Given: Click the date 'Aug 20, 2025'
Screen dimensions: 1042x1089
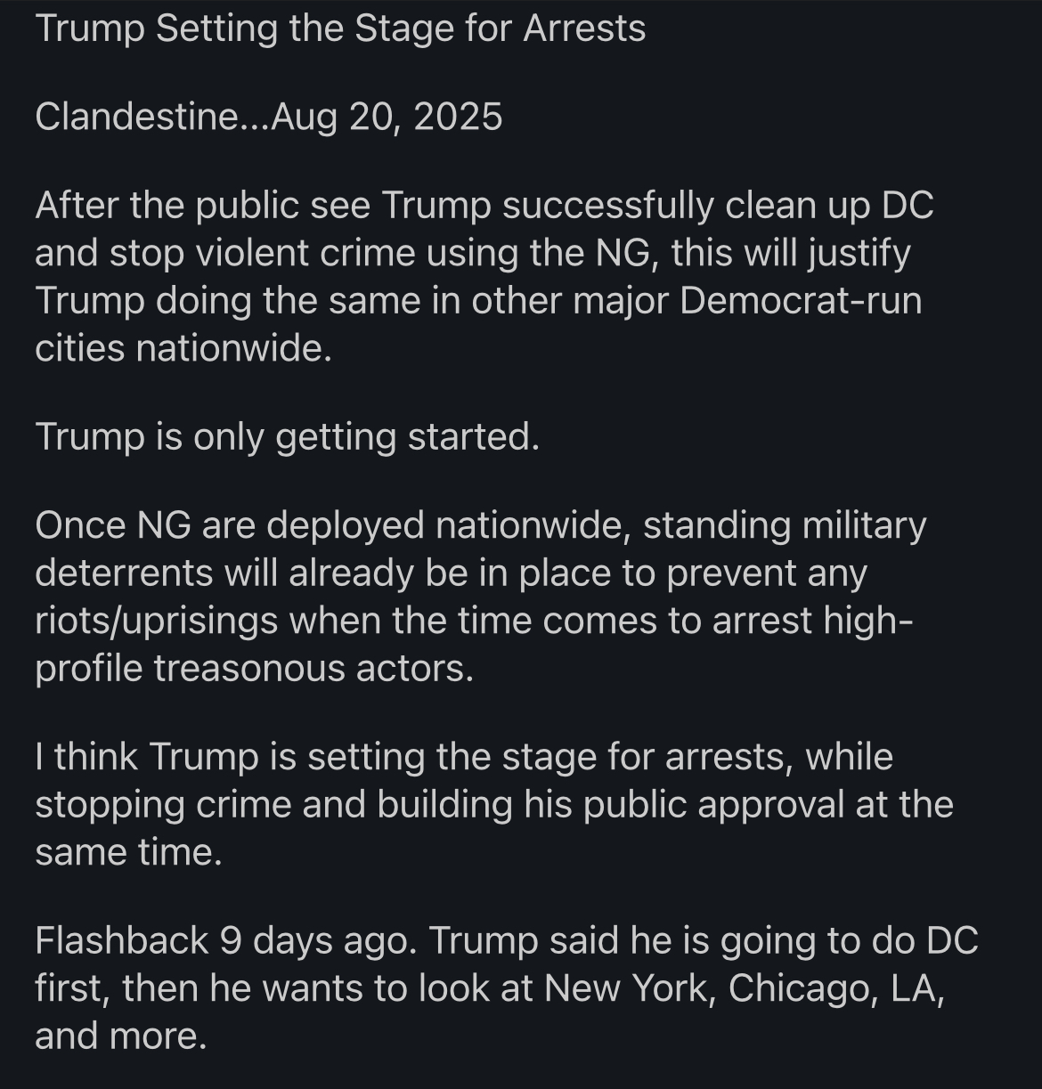Looking at the screenshot, I should tap(387, 117).
